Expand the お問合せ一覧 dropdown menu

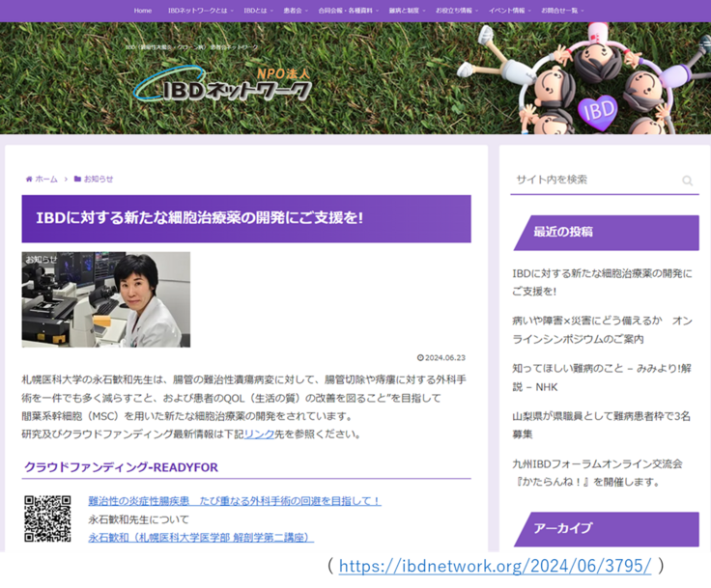pyautogui.click(x=562, y=11)
